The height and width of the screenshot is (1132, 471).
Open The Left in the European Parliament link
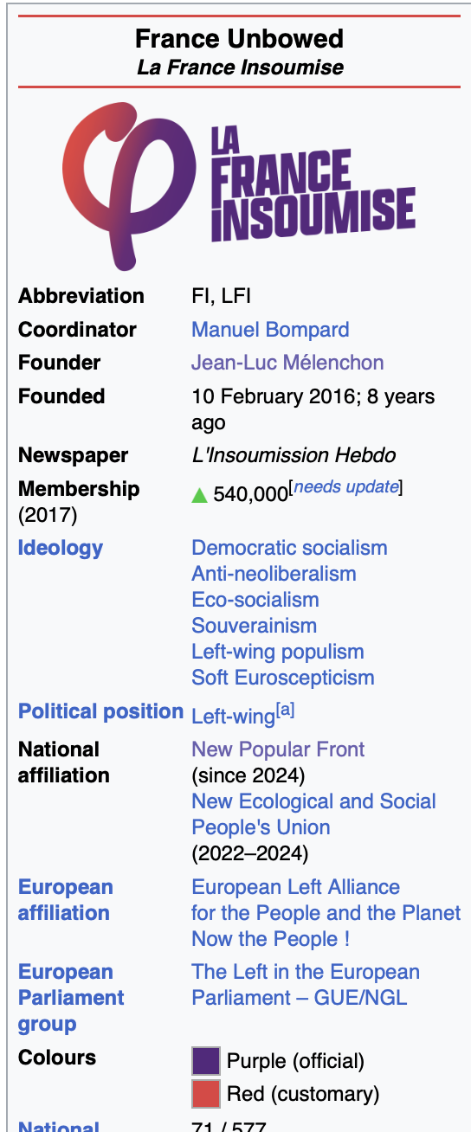(306, 985)
